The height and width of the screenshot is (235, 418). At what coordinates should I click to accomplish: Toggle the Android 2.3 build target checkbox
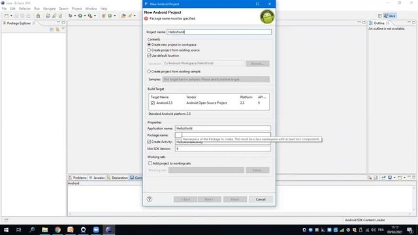point(153,103)
